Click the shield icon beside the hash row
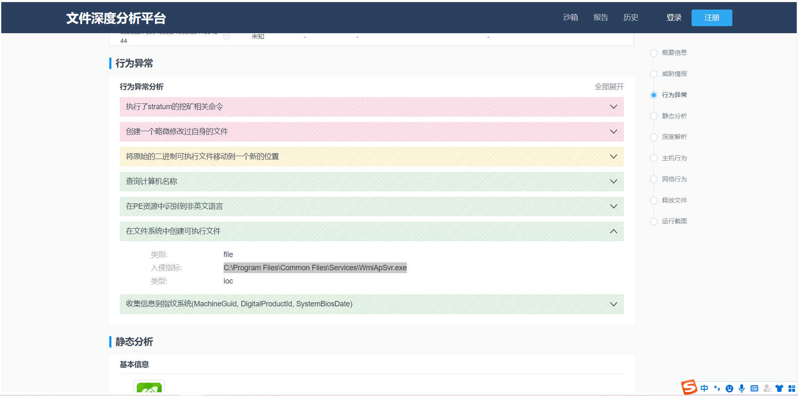This screenshot has width=798, height=396. tap(227, 36)
